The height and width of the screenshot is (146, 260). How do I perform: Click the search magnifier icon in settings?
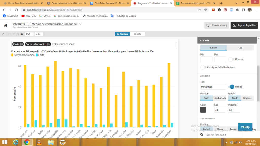(x=202, y=135)
